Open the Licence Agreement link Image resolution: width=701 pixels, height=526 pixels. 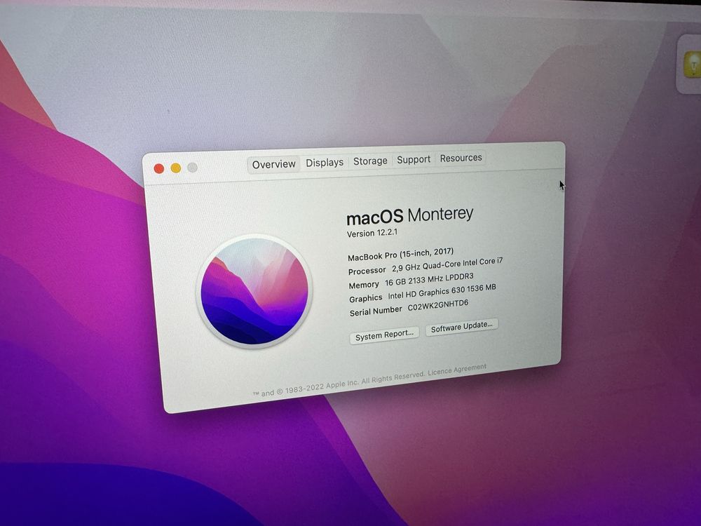coord(457,370)
